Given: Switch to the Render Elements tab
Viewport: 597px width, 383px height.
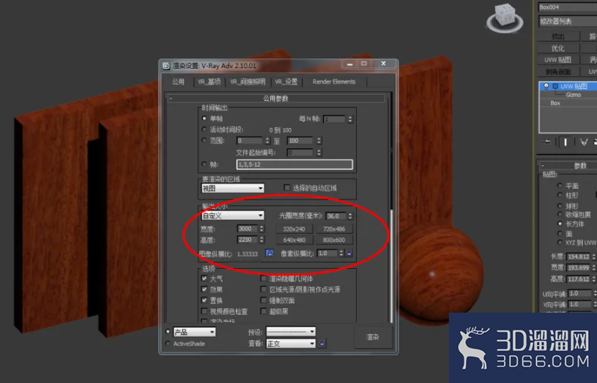Looking at the screenshot, I should click(x=334, y=81).
